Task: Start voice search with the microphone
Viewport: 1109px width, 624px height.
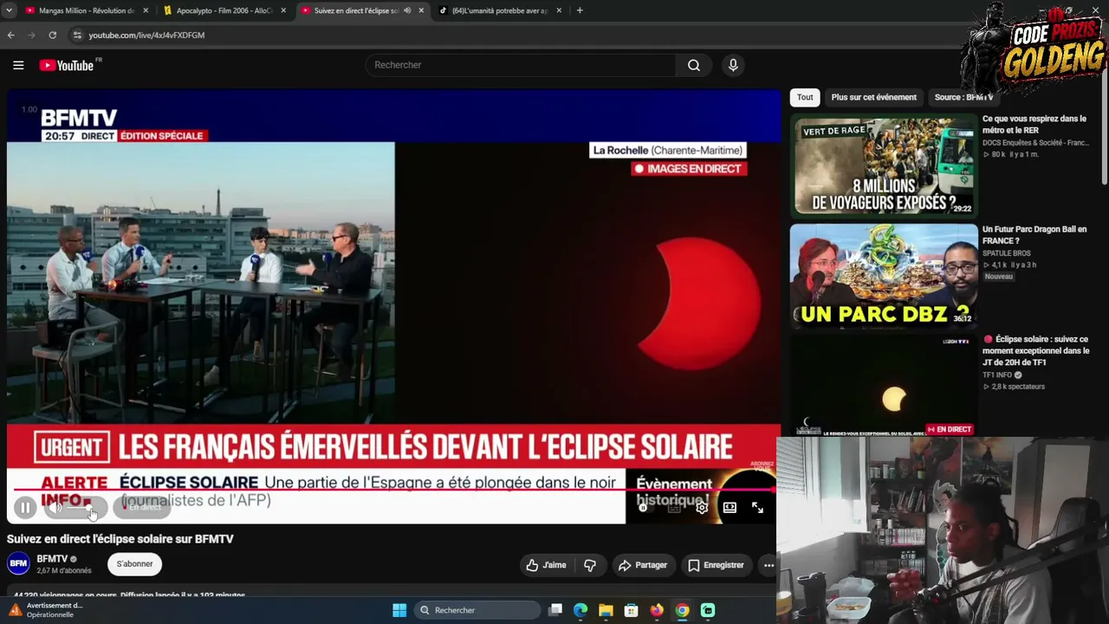Action: 733,65
